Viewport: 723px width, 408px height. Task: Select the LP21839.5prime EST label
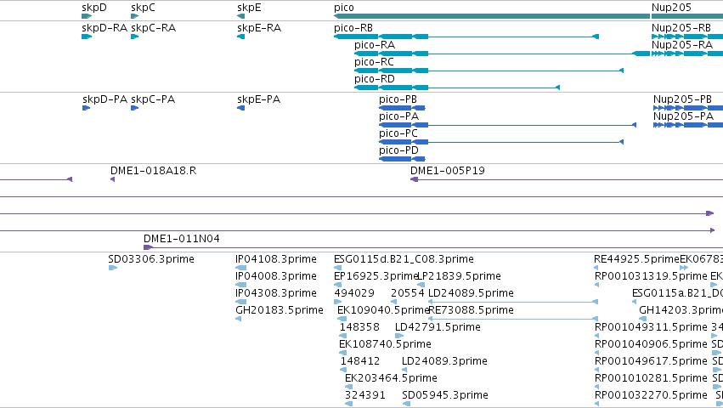click(x=460, y=276)
